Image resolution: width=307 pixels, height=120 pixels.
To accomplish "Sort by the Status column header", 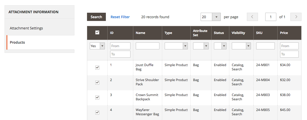I will click(x=220, y=33).
